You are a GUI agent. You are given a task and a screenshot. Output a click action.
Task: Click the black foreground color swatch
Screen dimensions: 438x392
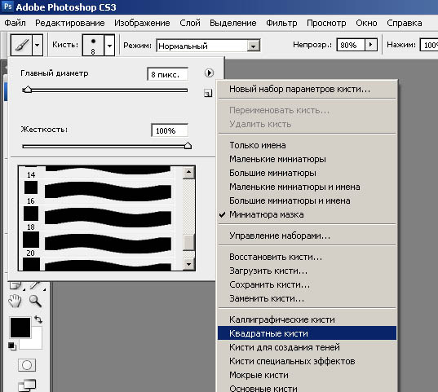click(x=20, y=328)
